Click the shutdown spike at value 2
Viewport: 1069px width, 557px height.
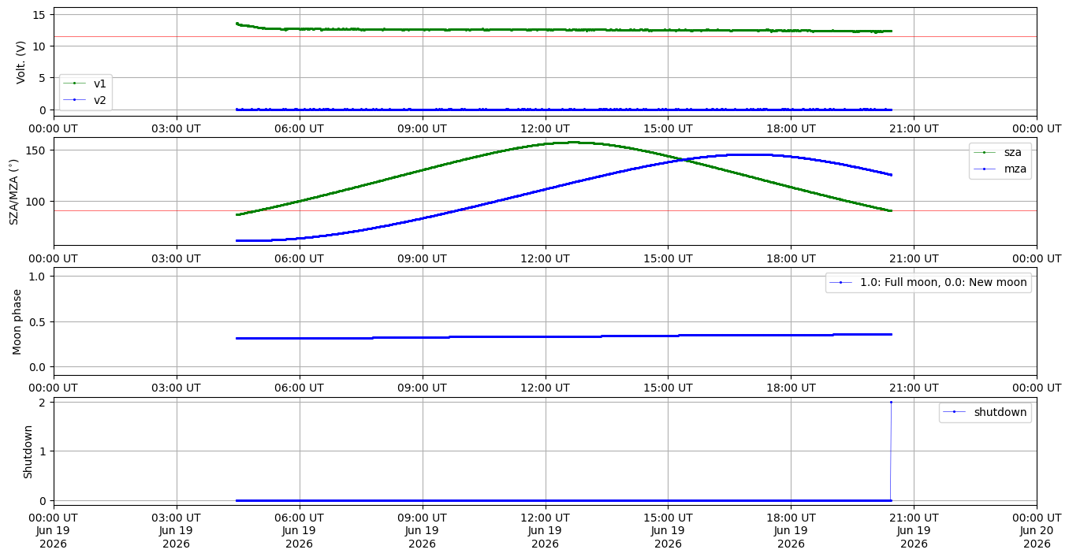pos(891,403)
